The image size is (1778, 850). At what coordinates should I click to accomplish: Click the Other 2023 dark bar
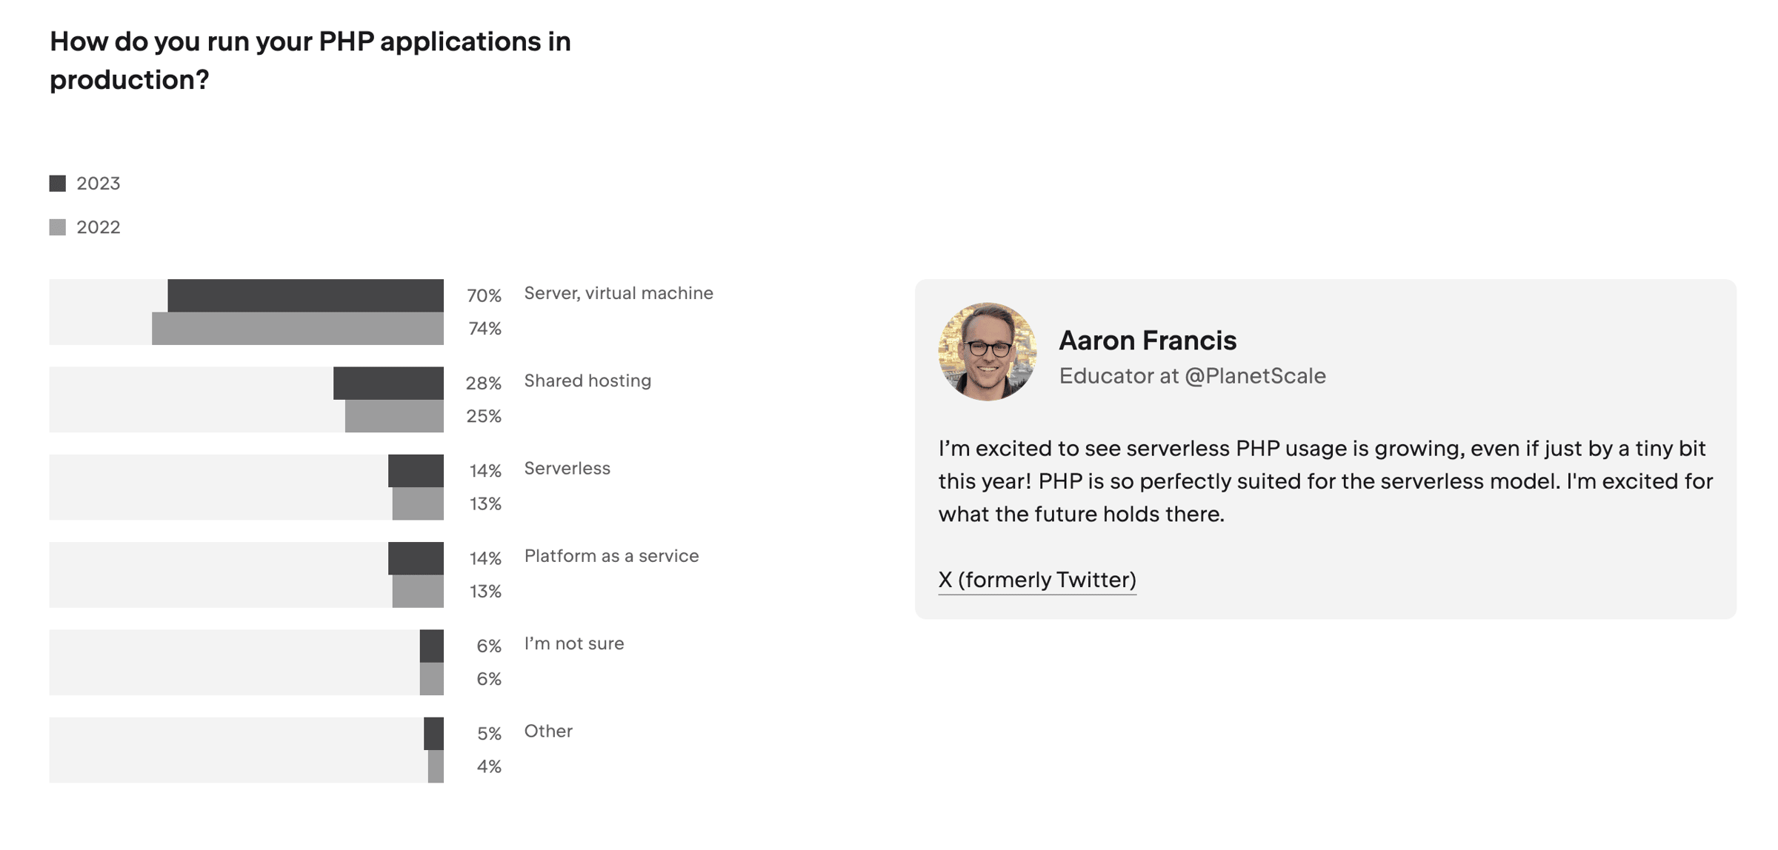[x=434, y=734]
